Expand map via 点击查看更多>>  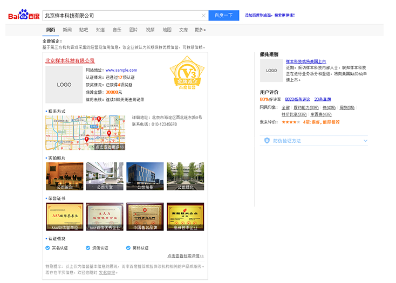110,147
